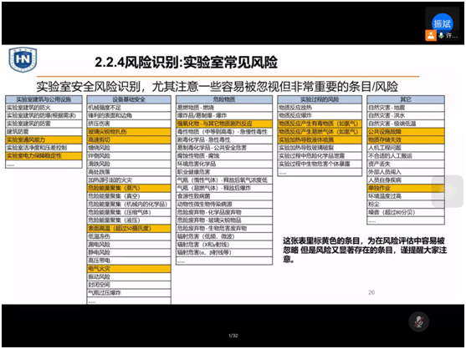Click the highlighted 实验室通风能力 row

44,140
